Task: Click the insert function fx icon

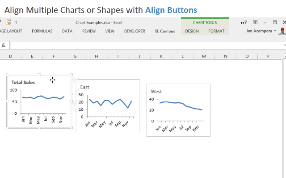Action: 4,45
